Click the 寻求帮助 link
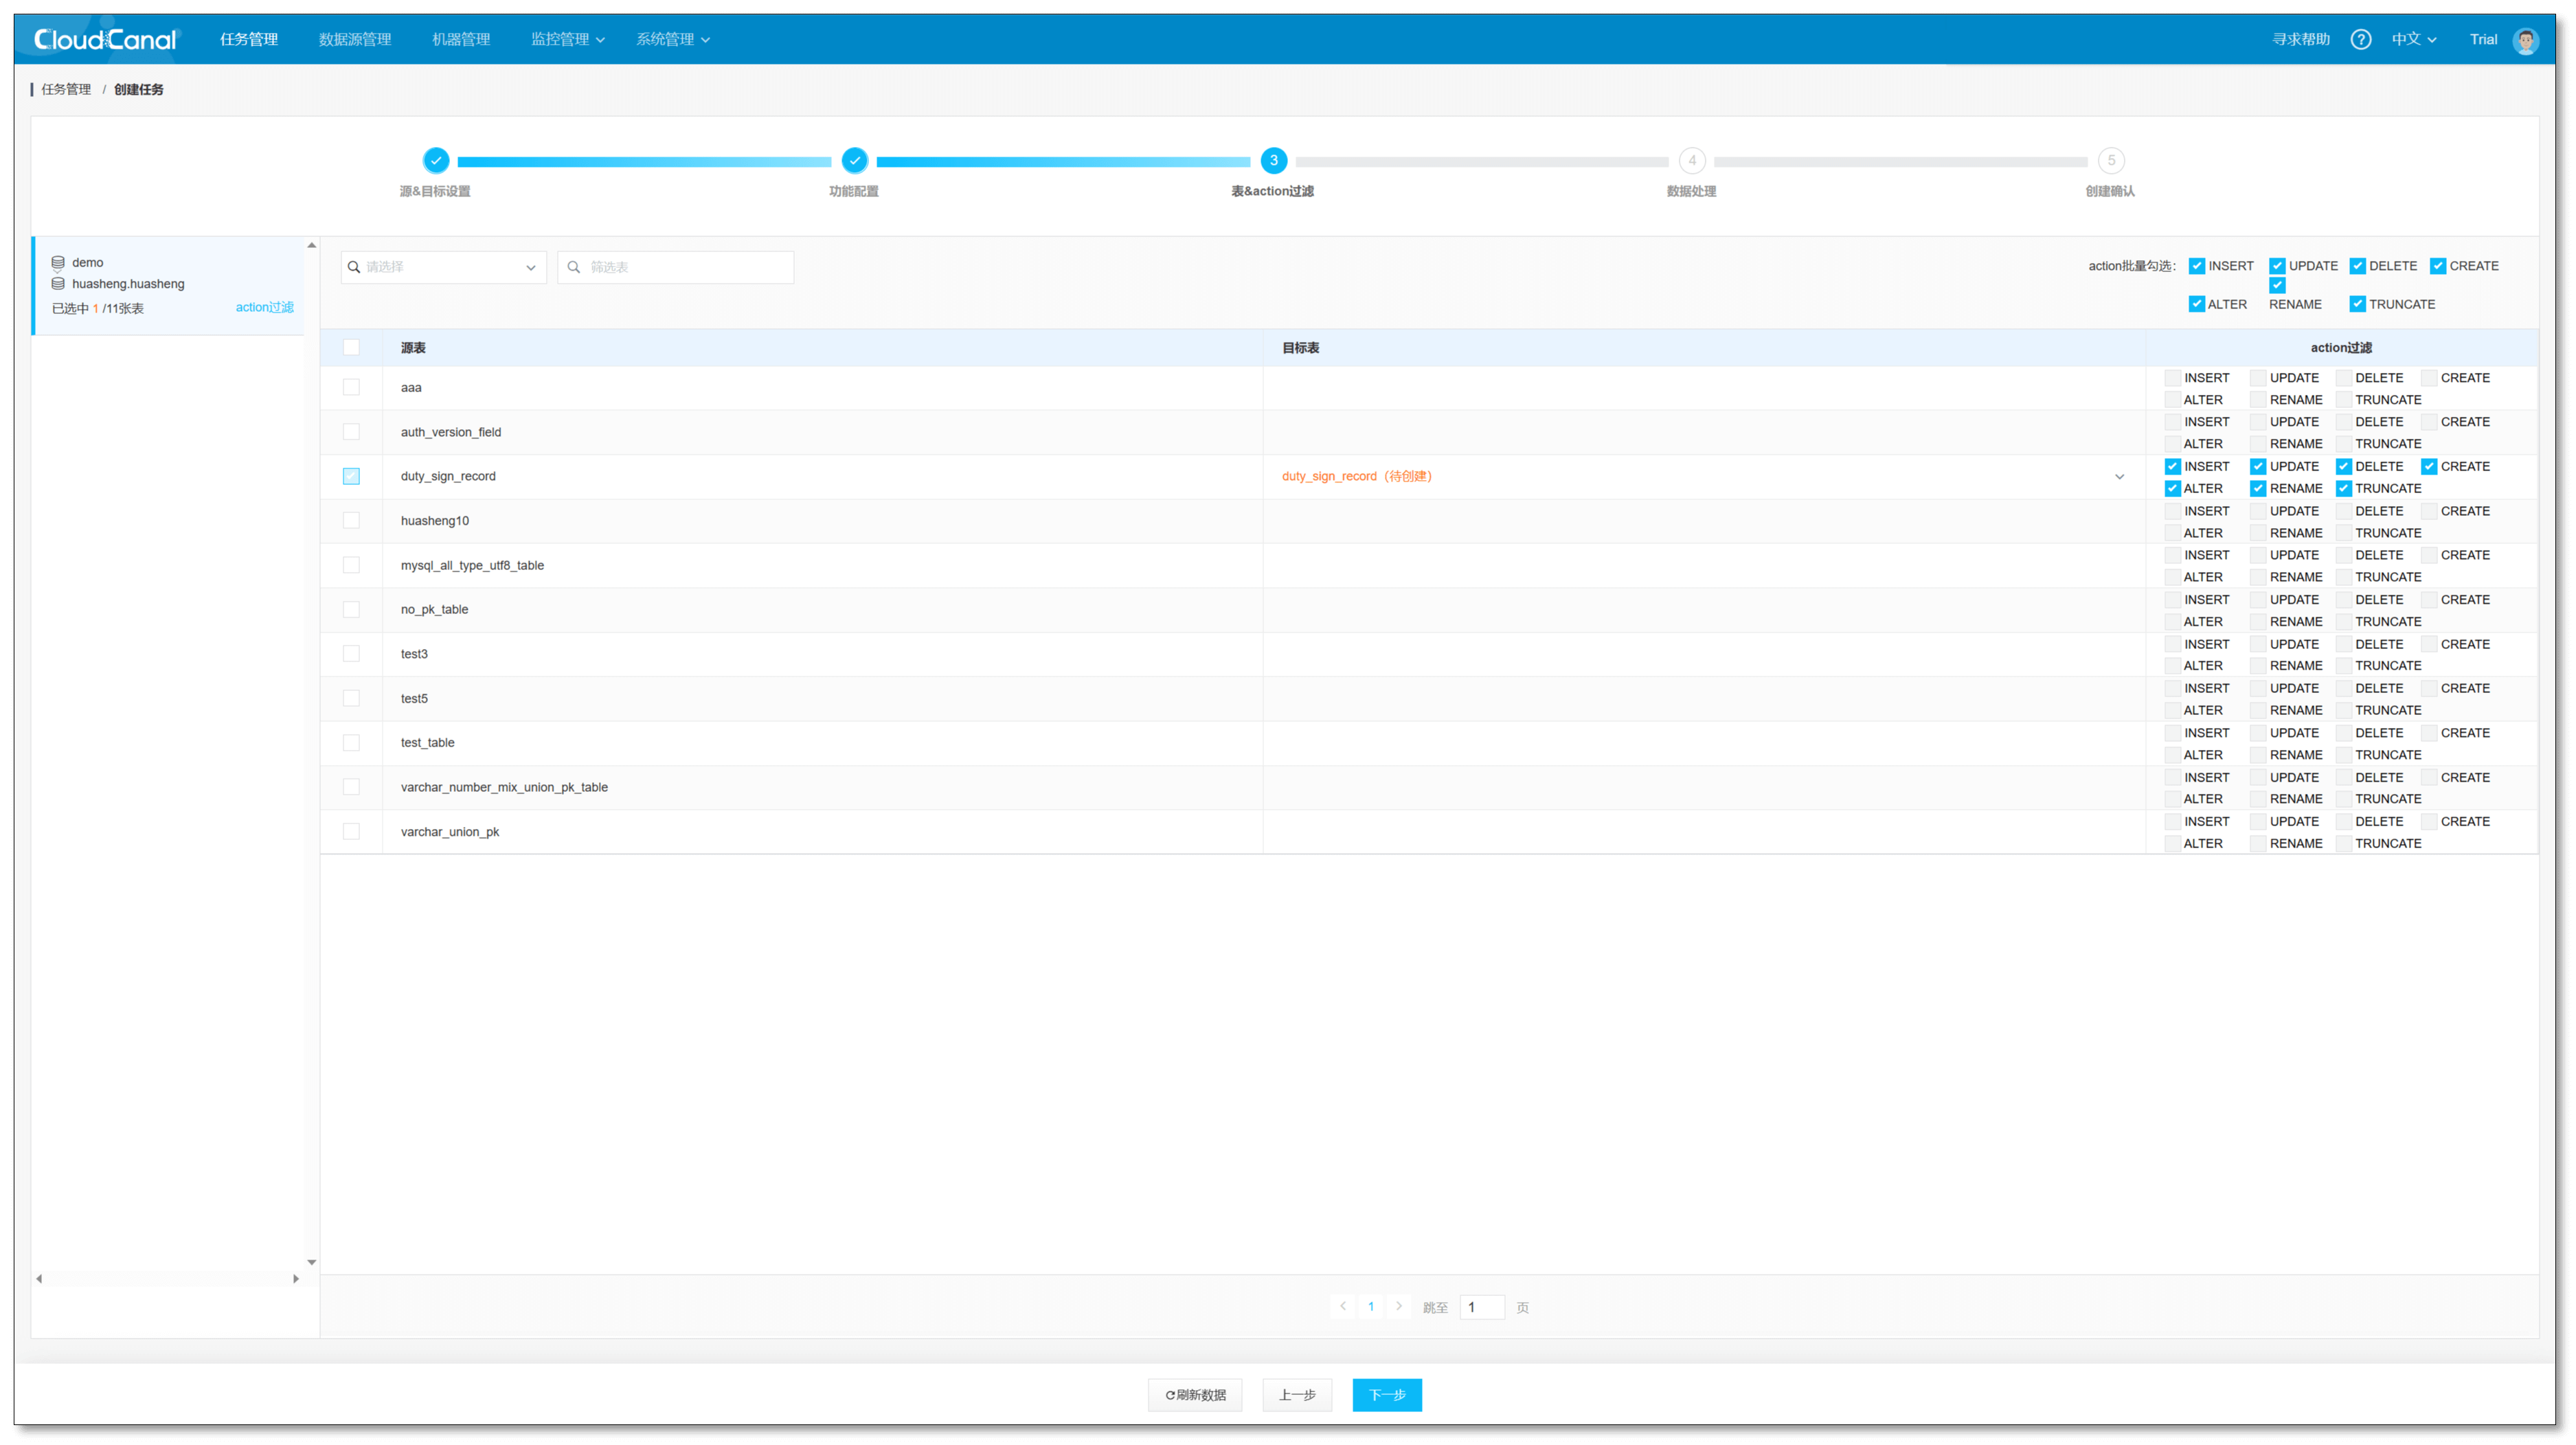 tap(2301, 39)
